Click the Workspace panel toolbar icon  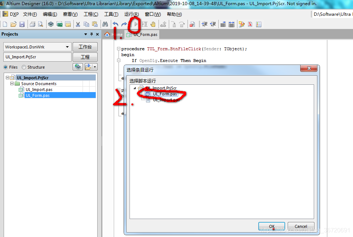point(68,24)
